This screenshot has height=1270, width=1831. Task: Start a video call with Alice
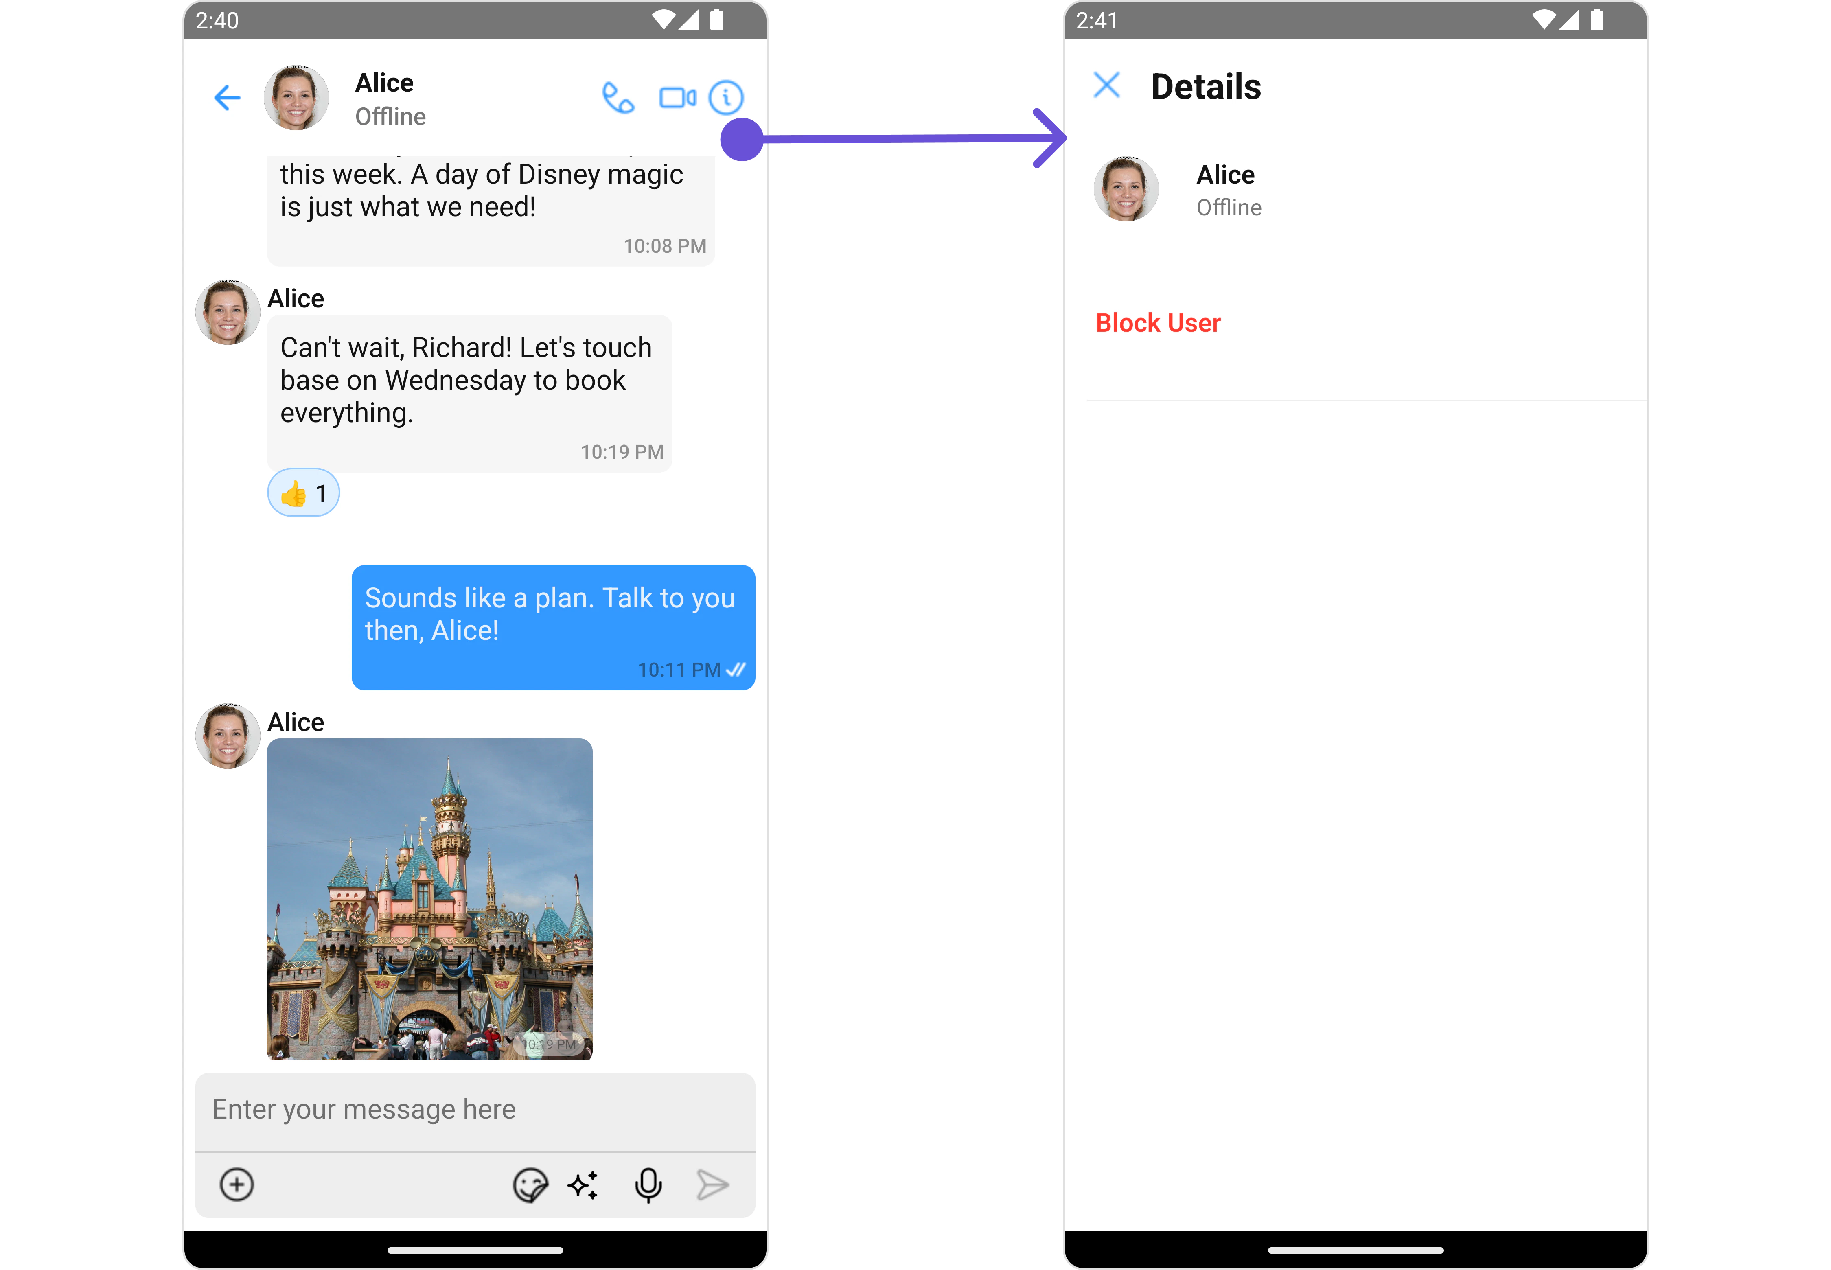pyautogui.click(x=677, y=98)
